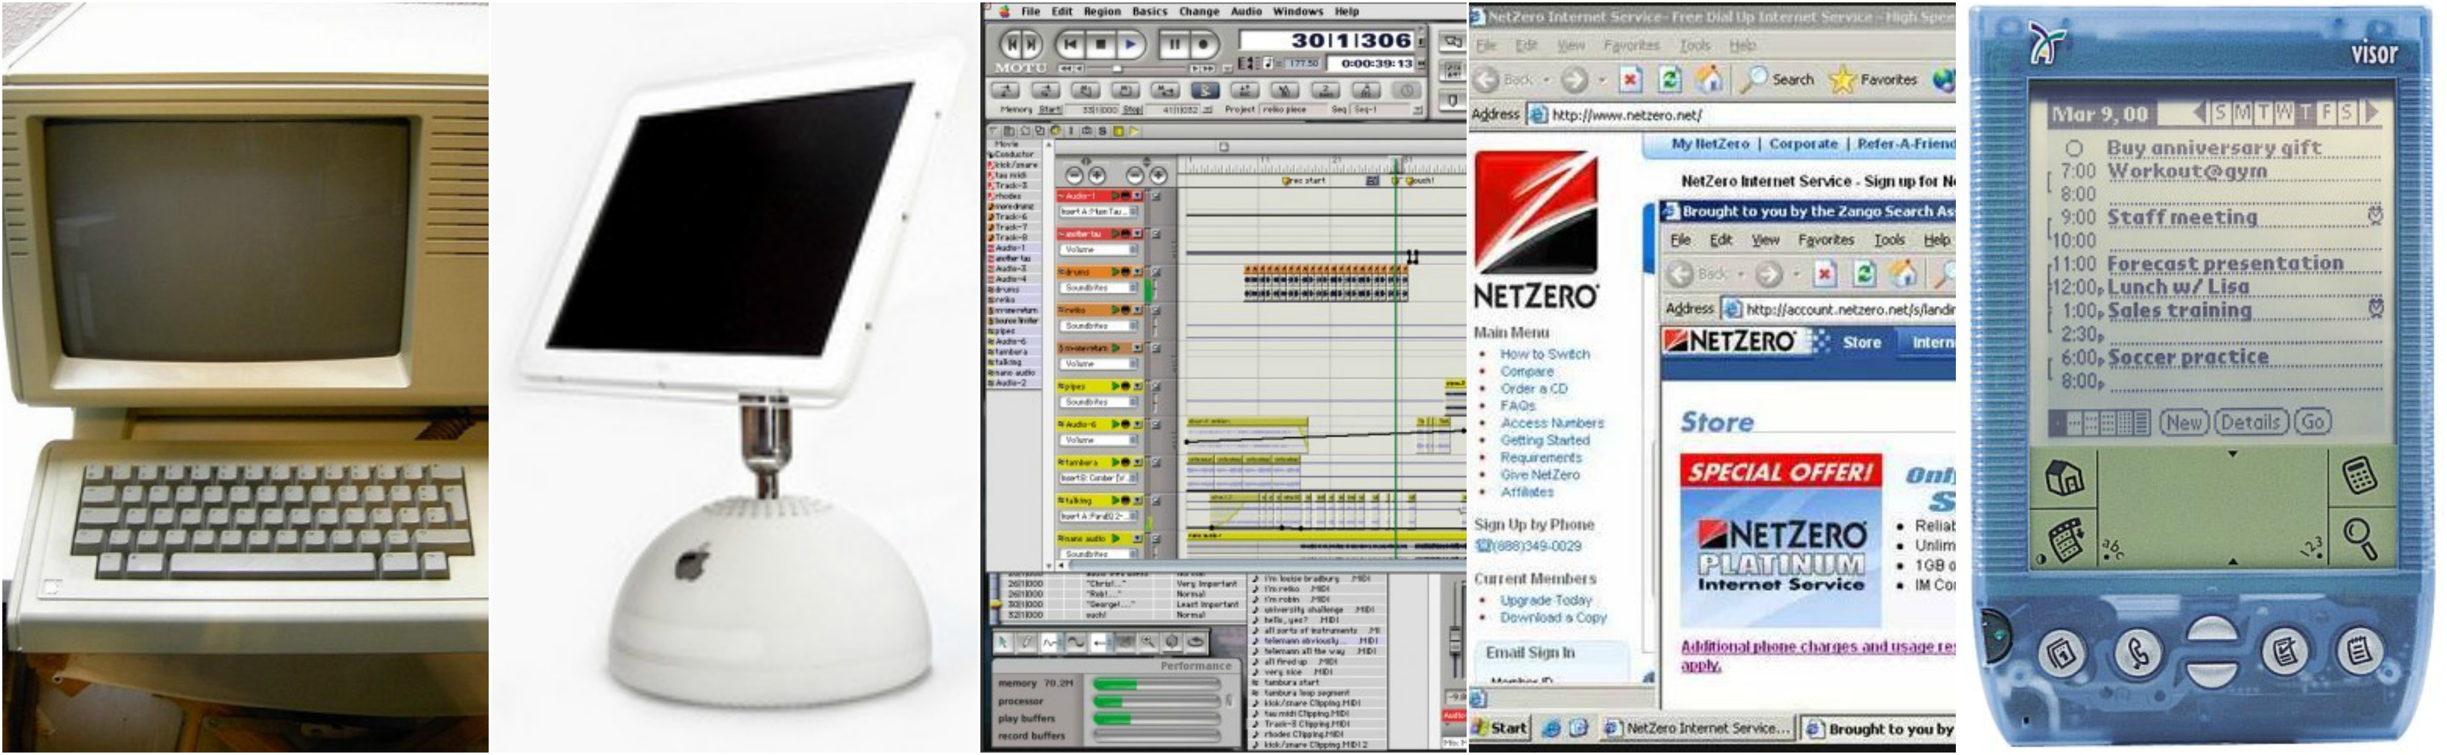Click Stop icon in the Zango browser window

1825,274
